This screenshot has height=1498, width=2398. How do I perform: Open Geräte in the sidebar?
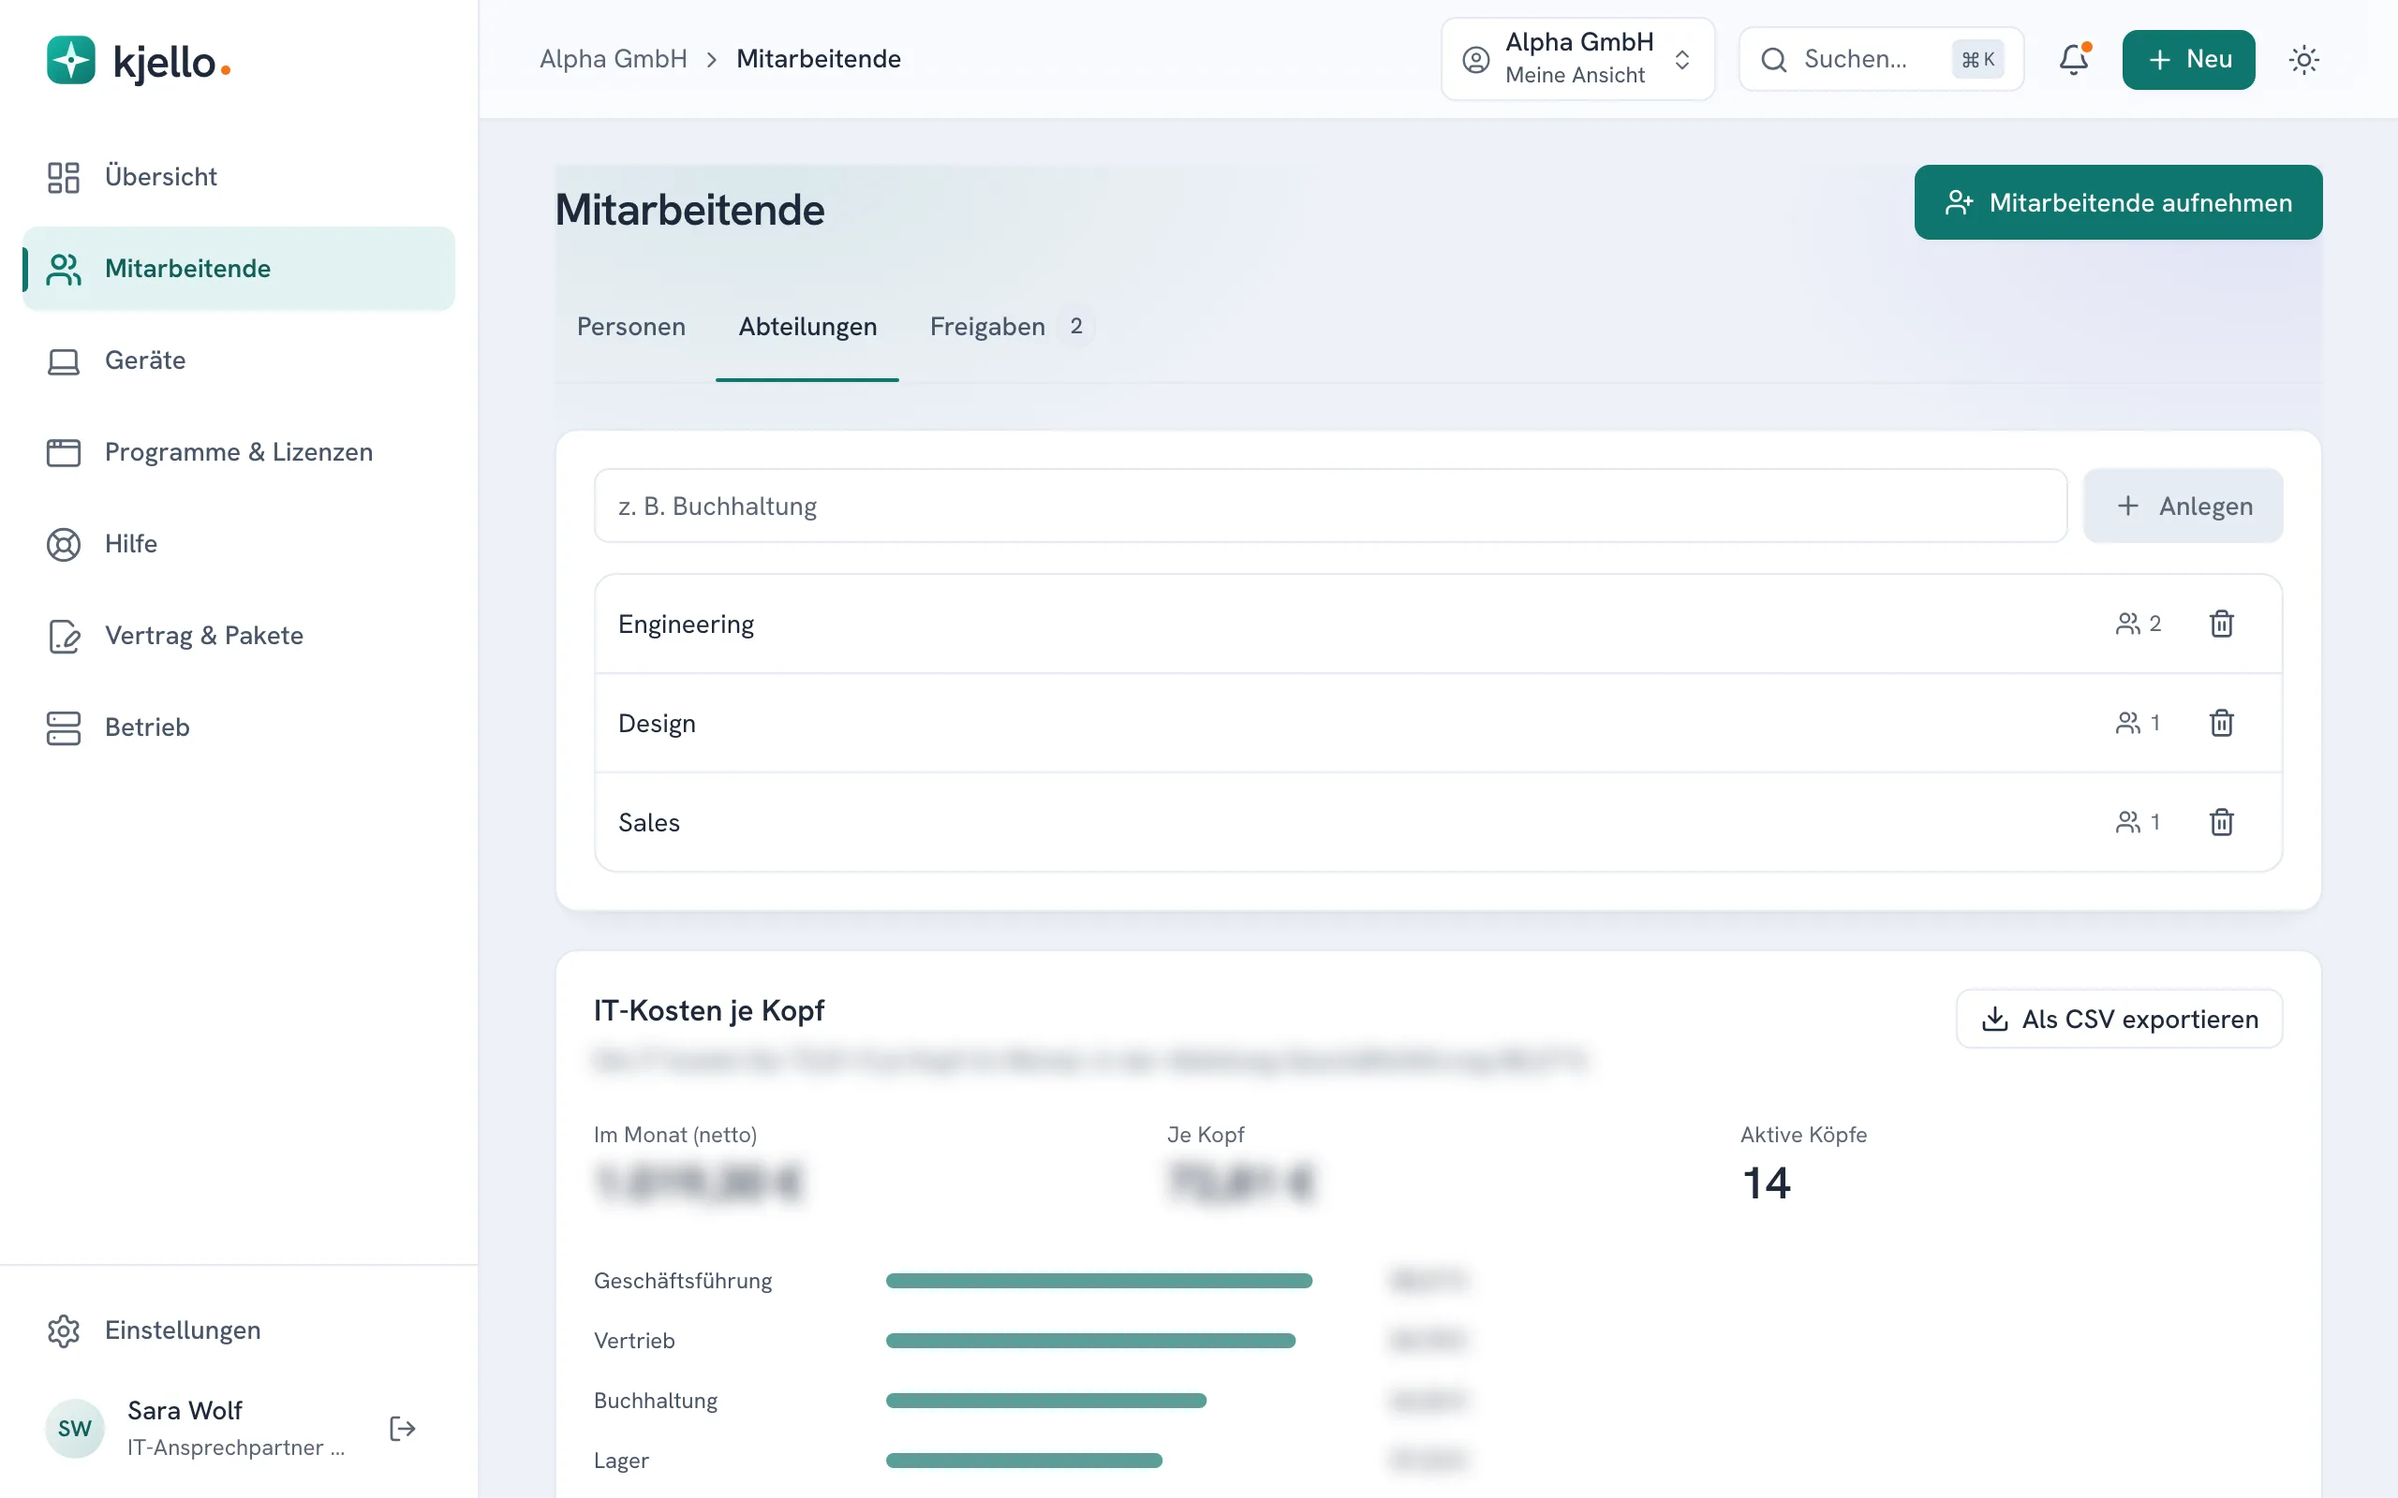coord(239,360)
